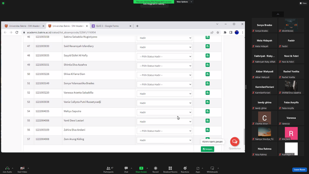
Task: Start Zoom recording
Action: (x=155, y=169)
